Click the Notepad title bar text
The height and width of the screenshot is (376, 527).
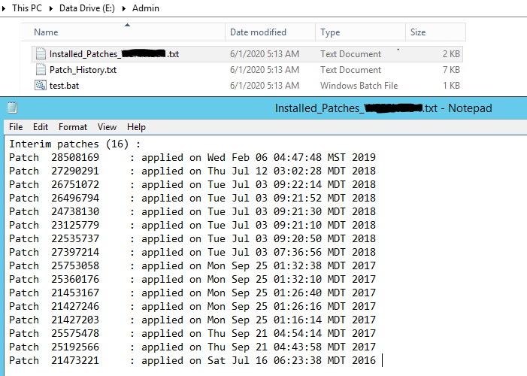(383, 108)
